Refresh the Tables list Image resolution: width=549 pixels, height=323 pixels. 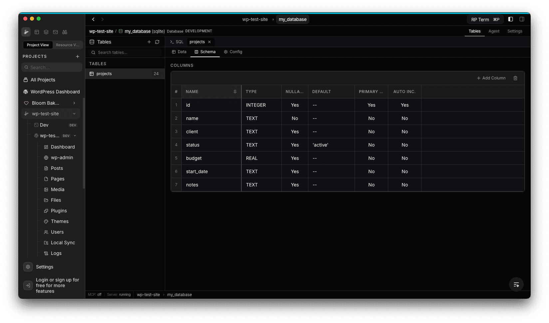pos(157,42)
